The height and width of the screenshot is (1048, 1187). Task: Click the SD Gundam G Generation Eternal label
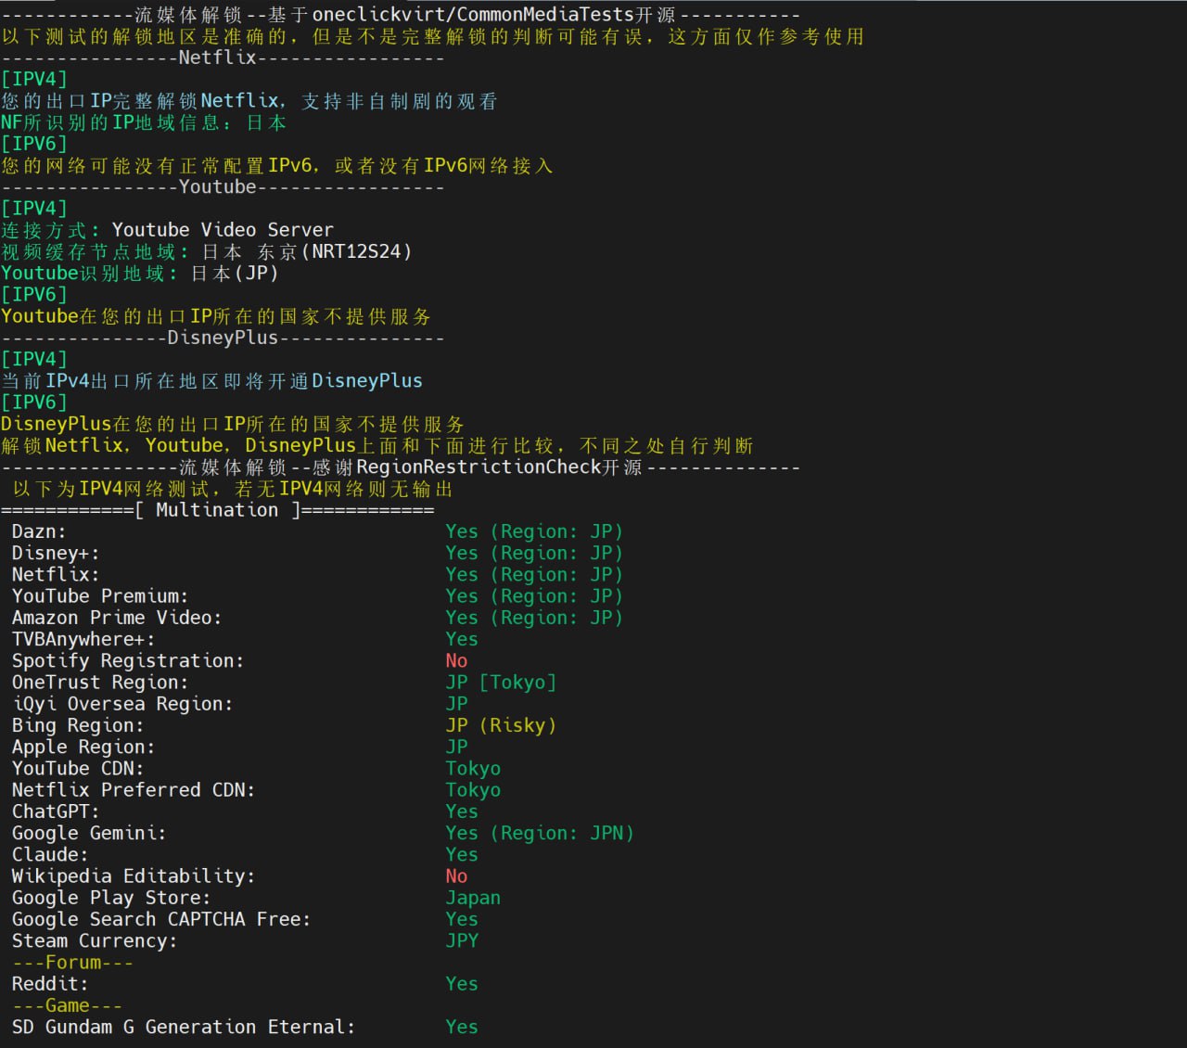183,1027
